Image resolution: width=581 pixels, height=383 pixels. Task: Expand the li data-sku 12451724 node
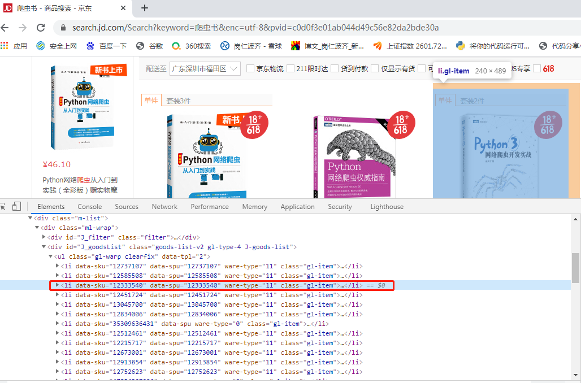[x=58, y=294]
